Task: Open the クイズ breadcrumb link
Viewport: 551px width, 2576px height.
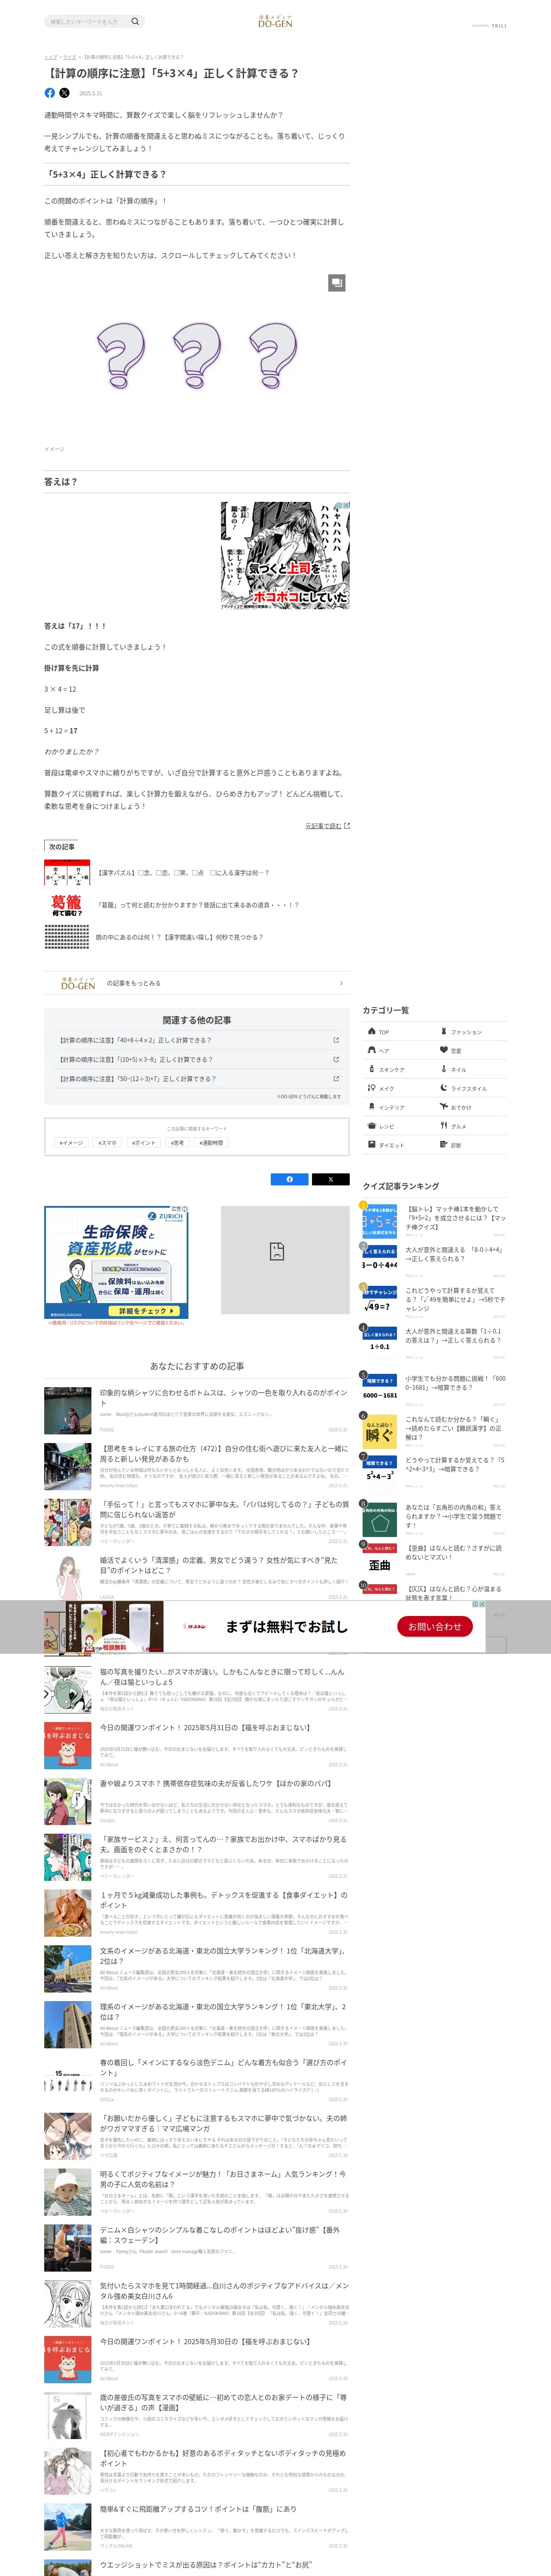Action: [x=70, y=57]
